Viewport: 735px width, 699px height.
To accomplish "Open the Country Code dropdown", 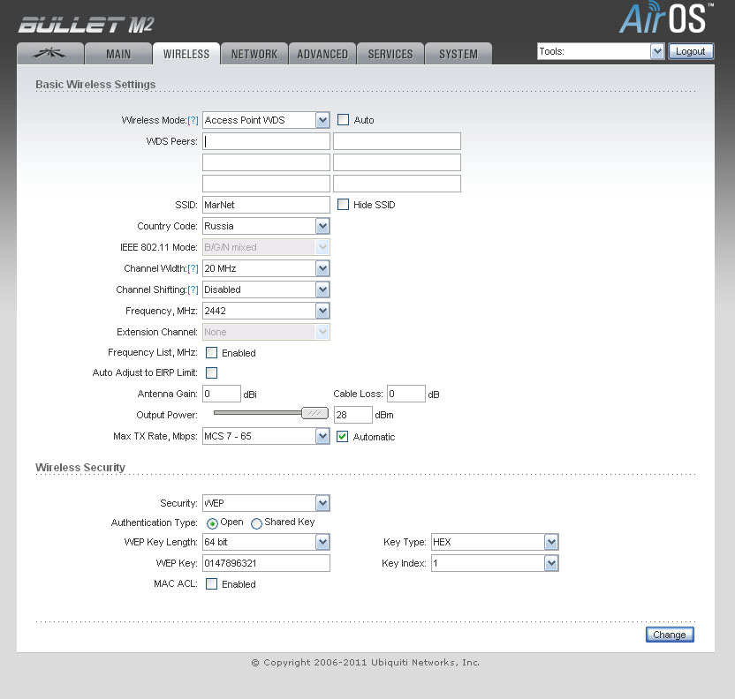I will [266, 226].
